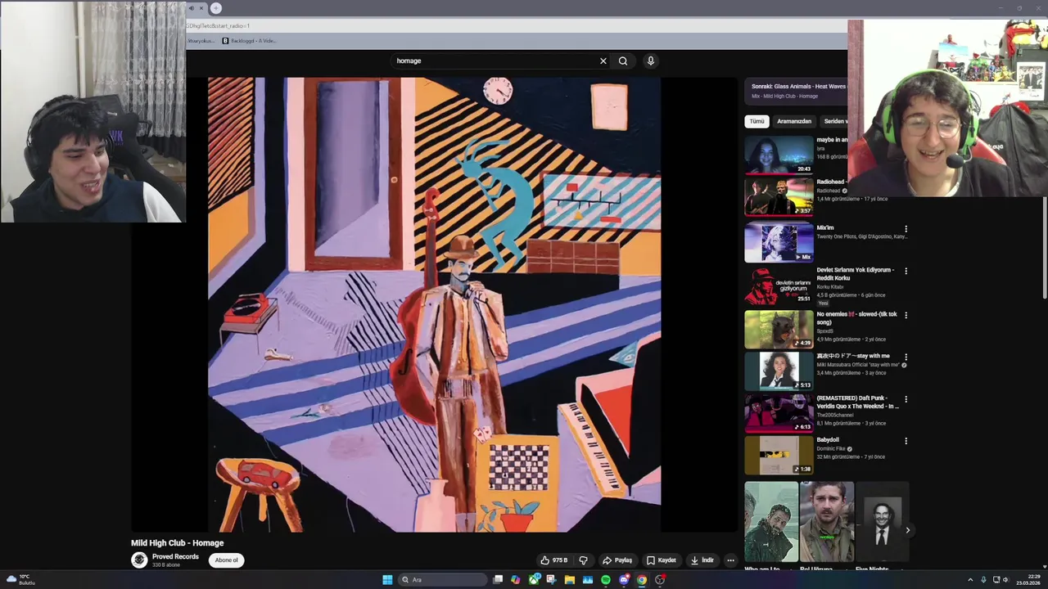Open Windows Start menu

click(x=387, y=580)
